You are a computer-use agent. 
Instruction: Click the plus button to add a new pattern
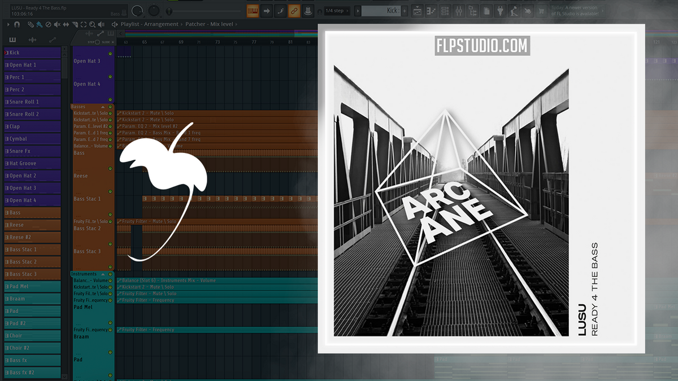(x=404, y=10)
